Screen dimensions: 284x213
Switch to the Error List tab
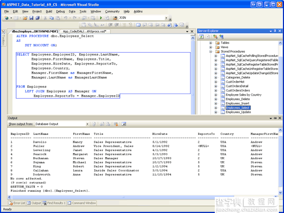point(17,203)
